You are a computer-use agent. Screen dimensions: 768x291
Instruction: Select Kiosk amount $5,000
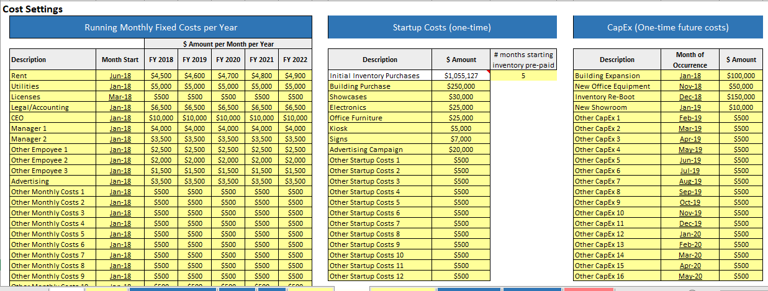click(x=461, y=128)
